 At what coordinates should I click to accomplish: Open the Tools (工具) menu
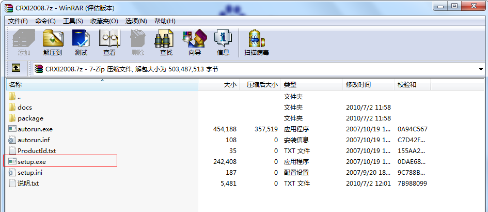tap(73, 21)
